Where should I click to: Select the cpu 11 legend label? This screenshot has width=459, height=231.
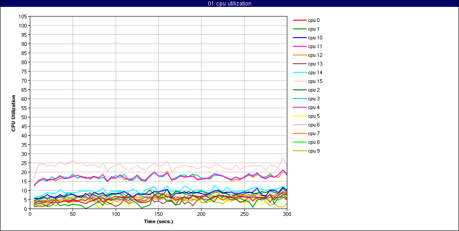tap(315, 46)
